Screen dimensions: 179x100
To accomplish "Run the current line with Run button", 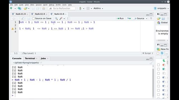I will (120, 18).
